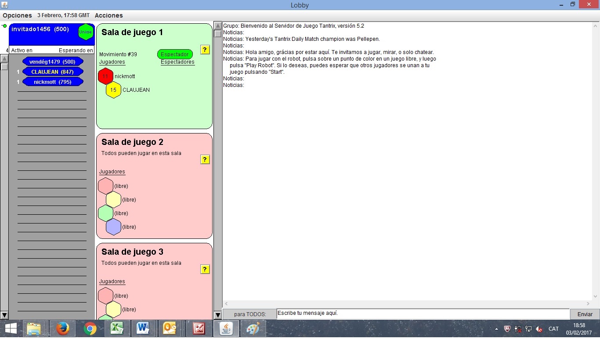Image resolution: width=600 pixels, height=339 pixels.
Task: Open help question mark for Sala de juego 1
Action: pos(205,50)
